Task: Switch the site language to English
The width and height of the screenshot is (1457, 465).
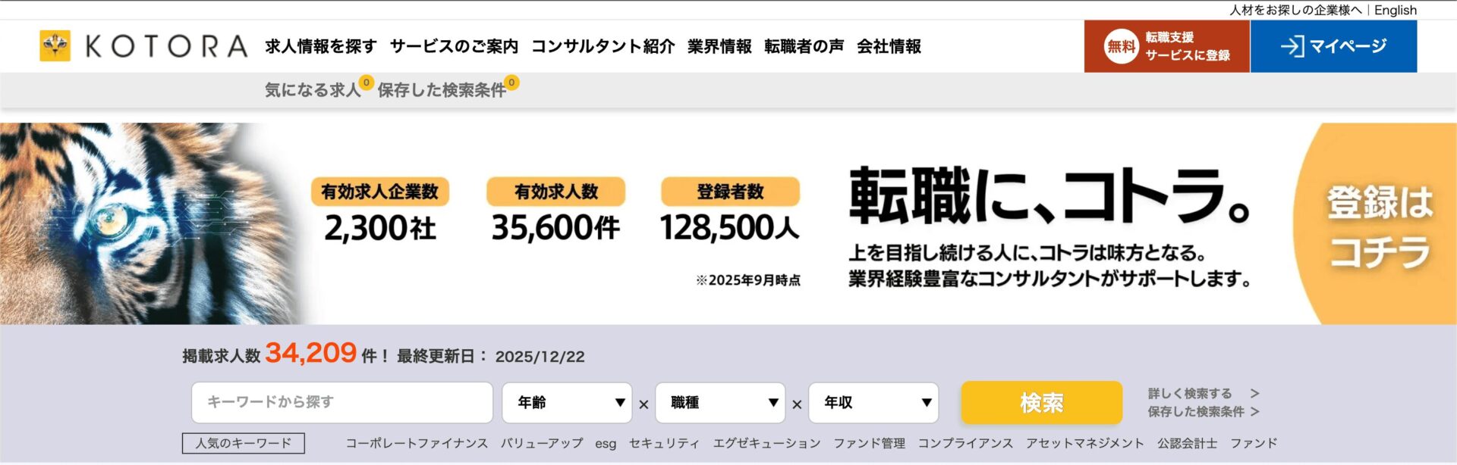Action: click(1396, 10)
